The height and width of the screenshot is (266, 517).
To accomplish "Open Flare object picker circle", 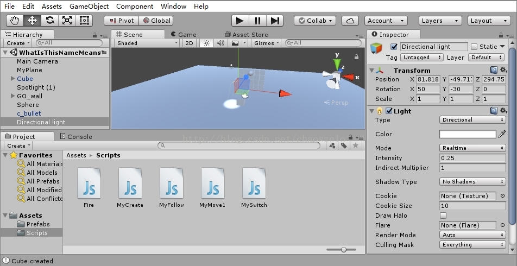I will pos(502,225).
